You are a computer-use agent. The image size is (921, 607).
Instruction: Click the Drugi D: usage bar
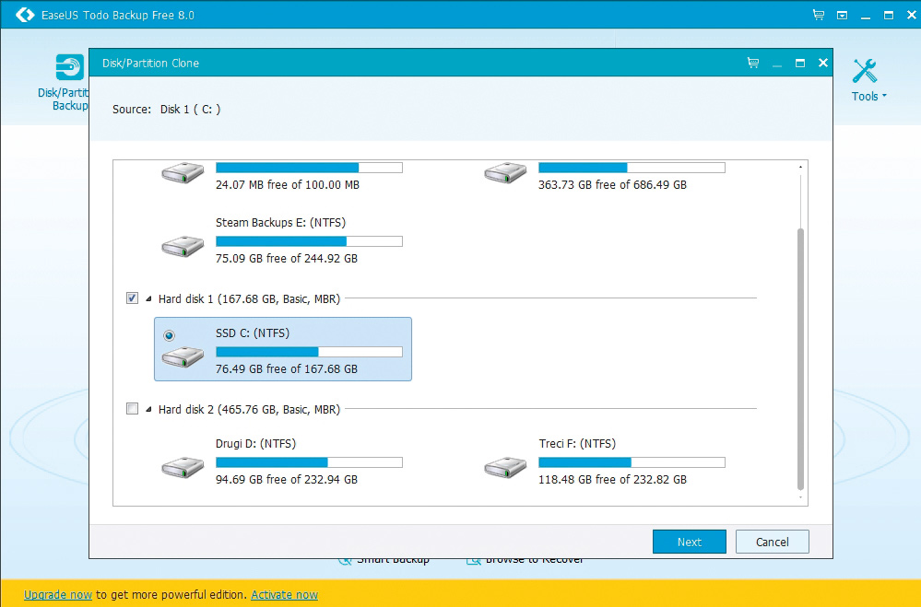tap(309, 462)
